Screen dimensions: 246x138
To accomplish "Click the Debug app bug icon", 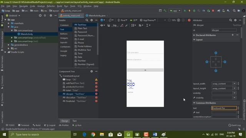I will [x=194, y=11].
